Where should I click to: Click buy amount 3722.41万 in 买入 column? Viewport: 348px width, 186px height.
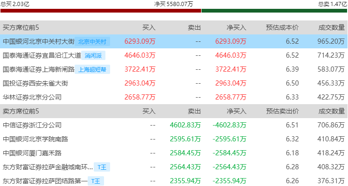coord(140,69)
